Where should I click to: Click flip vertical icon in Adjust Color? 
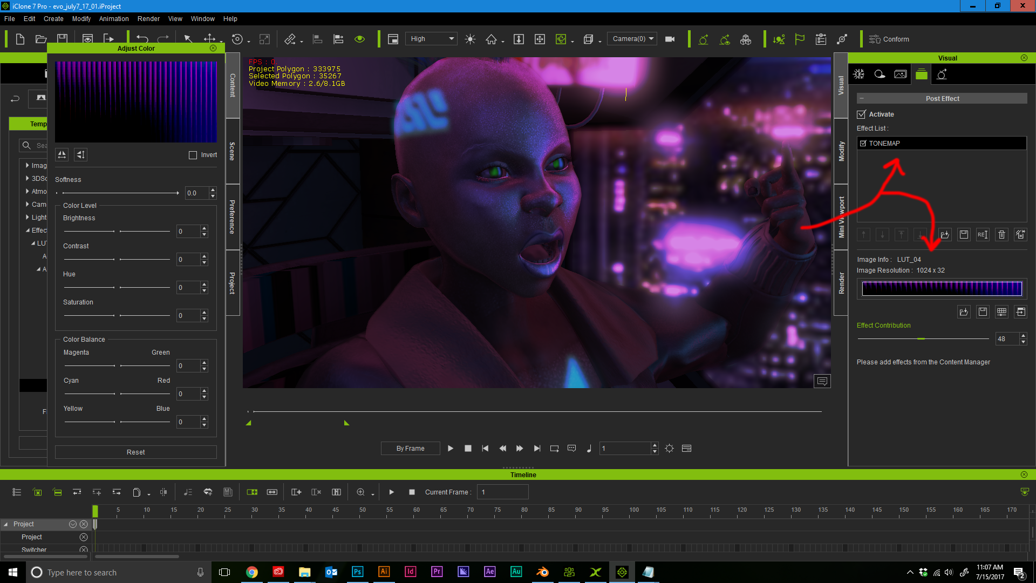(80, 155)
